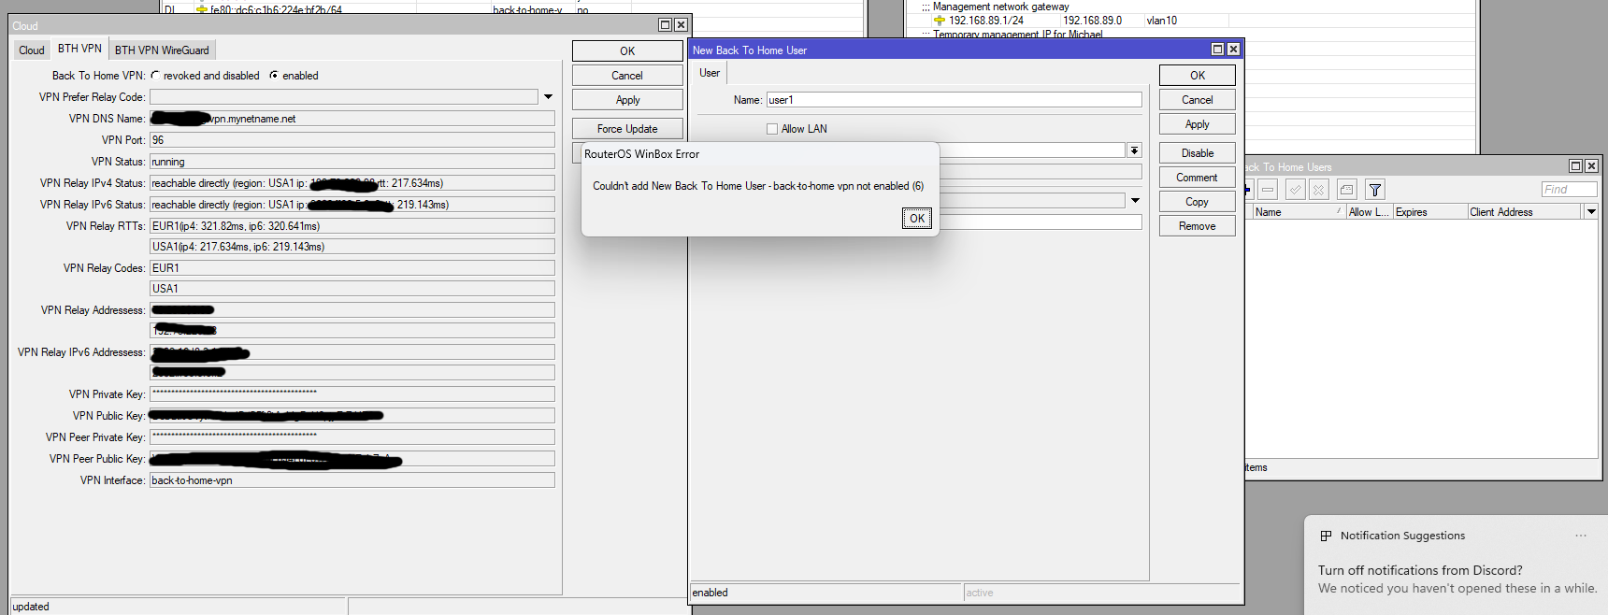Image resolution: width=1608 pixels, height=615 pixels.
Task: Open the columns dropdown in users table
Action: click(1590, 212)
